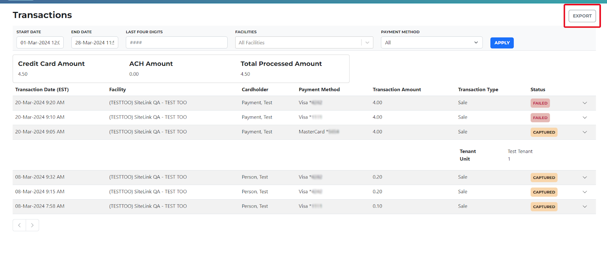607x255 pixels.
Task: Click the Total Processed Amount heading
Action: (281, 64)
